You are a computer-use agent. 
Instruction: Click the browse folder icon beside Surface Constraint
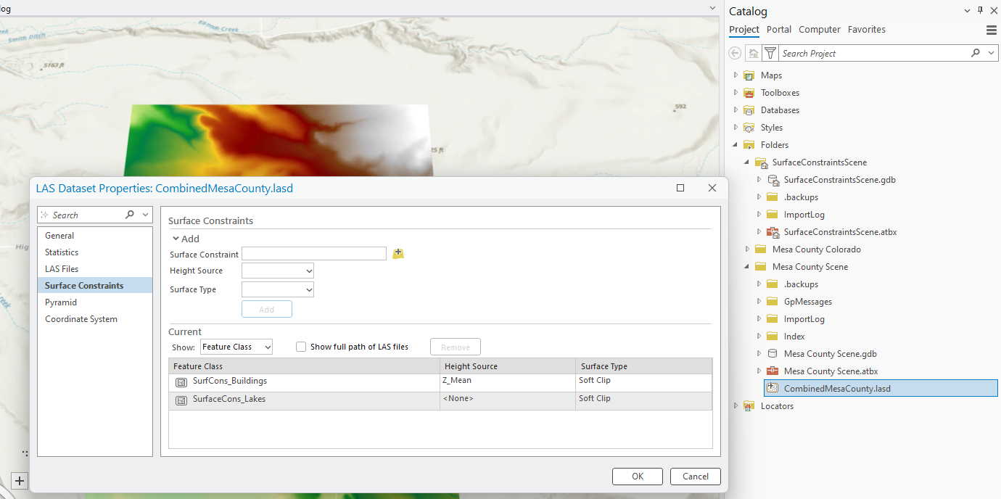(397, 253)
